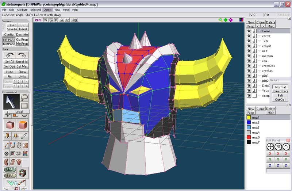Screen dimensions: 292x191
Task: Pick the orange-topped cube Create tool
Action: click(22, 125)
